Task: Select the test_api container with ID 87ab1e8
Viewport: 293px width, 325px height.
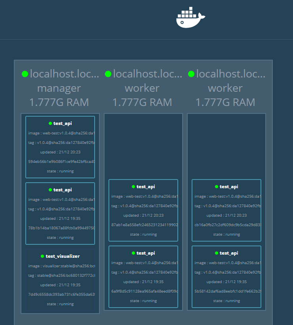Action: click(x=143, y=210)
